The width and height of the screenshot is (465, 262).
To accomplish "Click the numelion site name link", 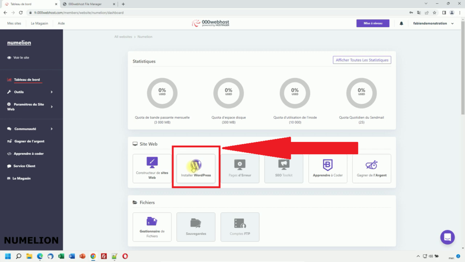I will click(19, 43).
